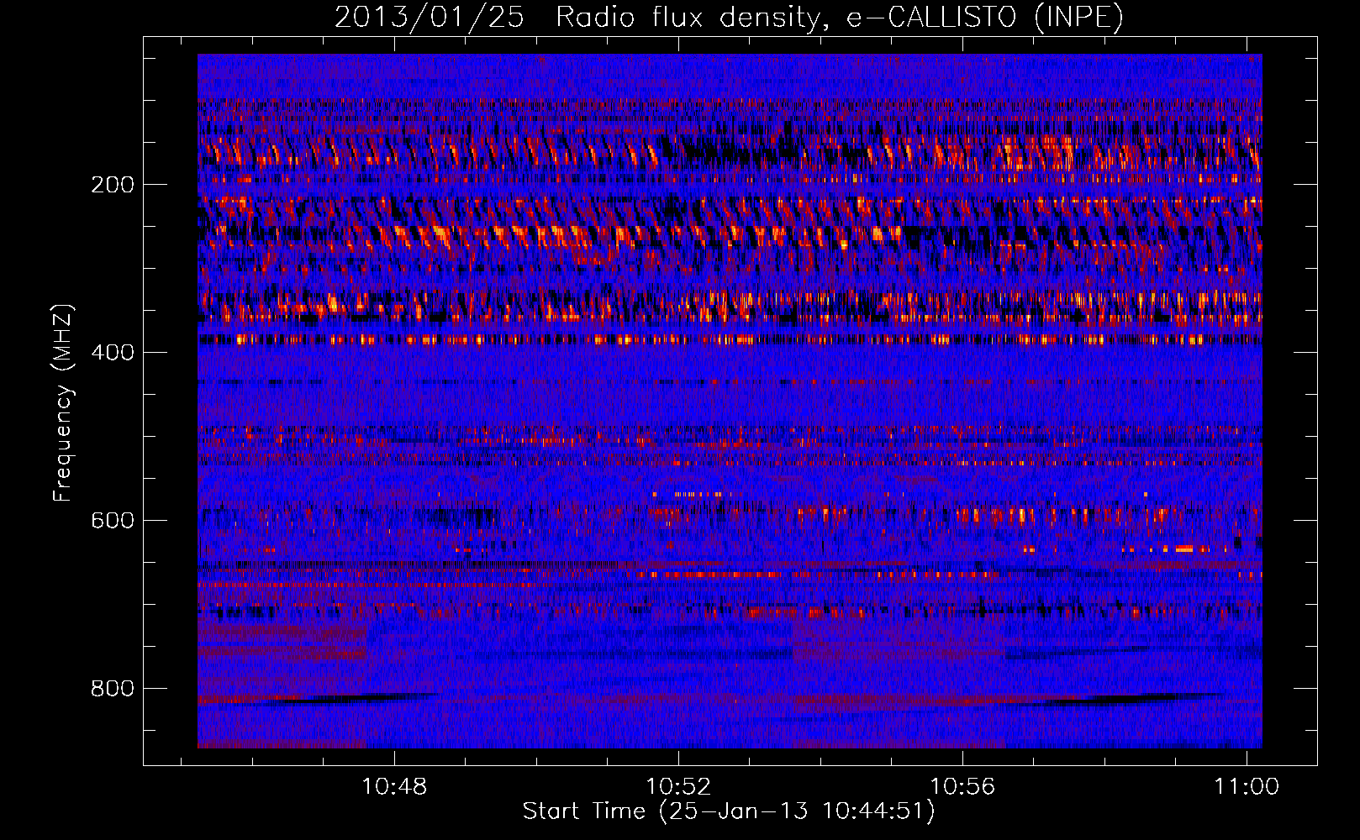This screenshot has height=840, width=1360.
Task: Click the '11:00' time tick label
Action: pos(1247,786)
